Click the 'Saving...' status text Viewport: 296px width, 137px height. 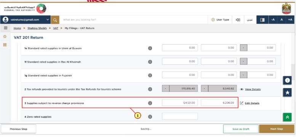tap(146, 129)
